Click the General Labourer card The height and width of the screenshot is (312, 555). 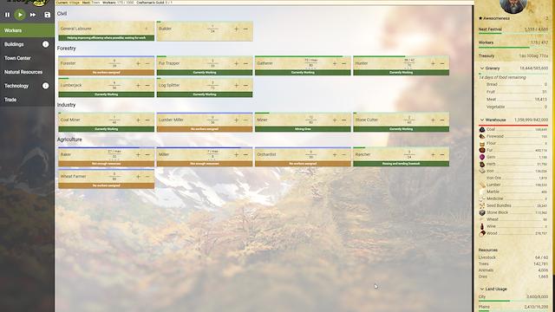106,31
